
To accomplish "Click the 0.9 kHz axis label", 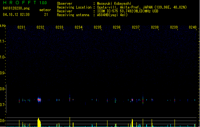I will (3, 73).
